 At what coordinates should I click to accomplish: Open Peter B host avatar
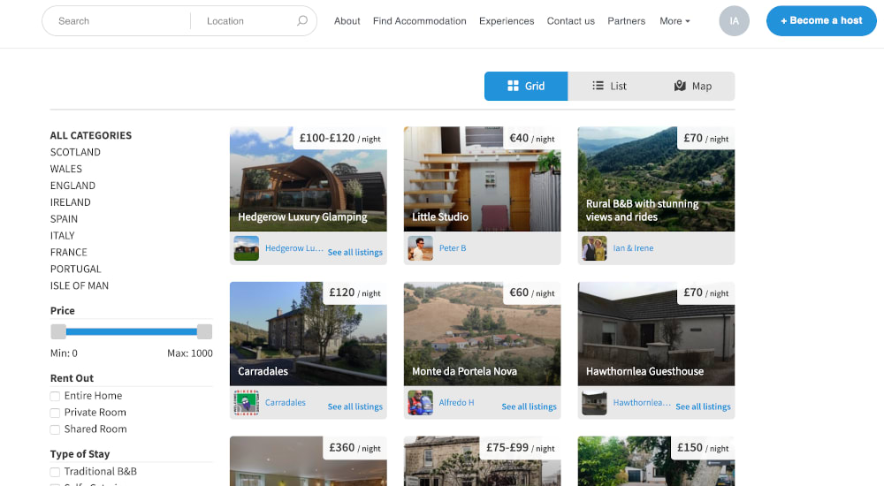coord(421,248)
